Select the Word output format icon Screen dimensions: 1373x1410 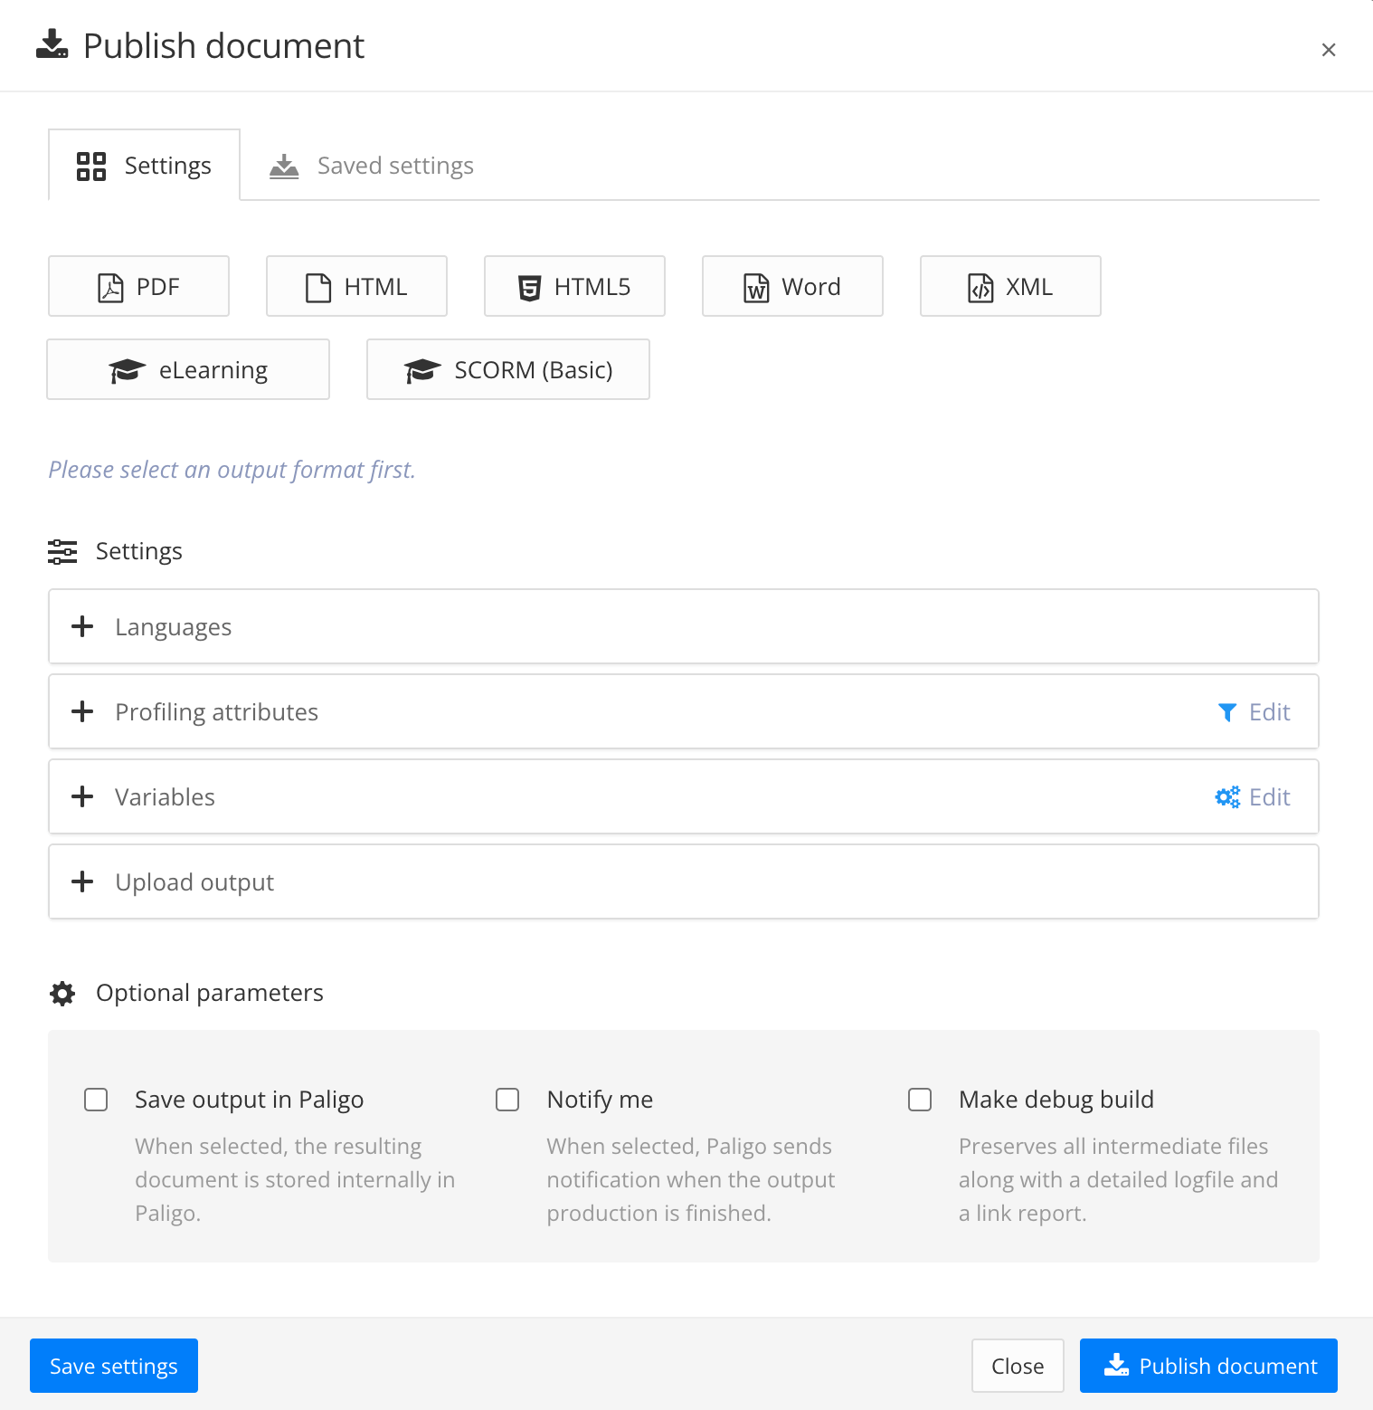click(756, 286)
